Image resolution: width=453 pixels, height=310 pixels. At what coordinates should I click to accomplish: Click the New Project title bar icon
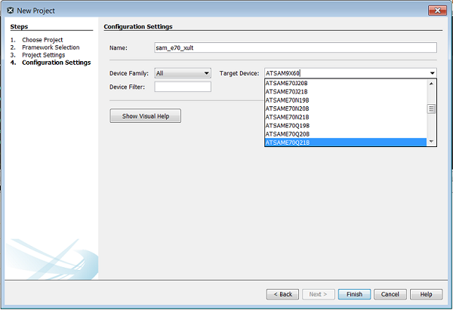click(x=11, y=11)
